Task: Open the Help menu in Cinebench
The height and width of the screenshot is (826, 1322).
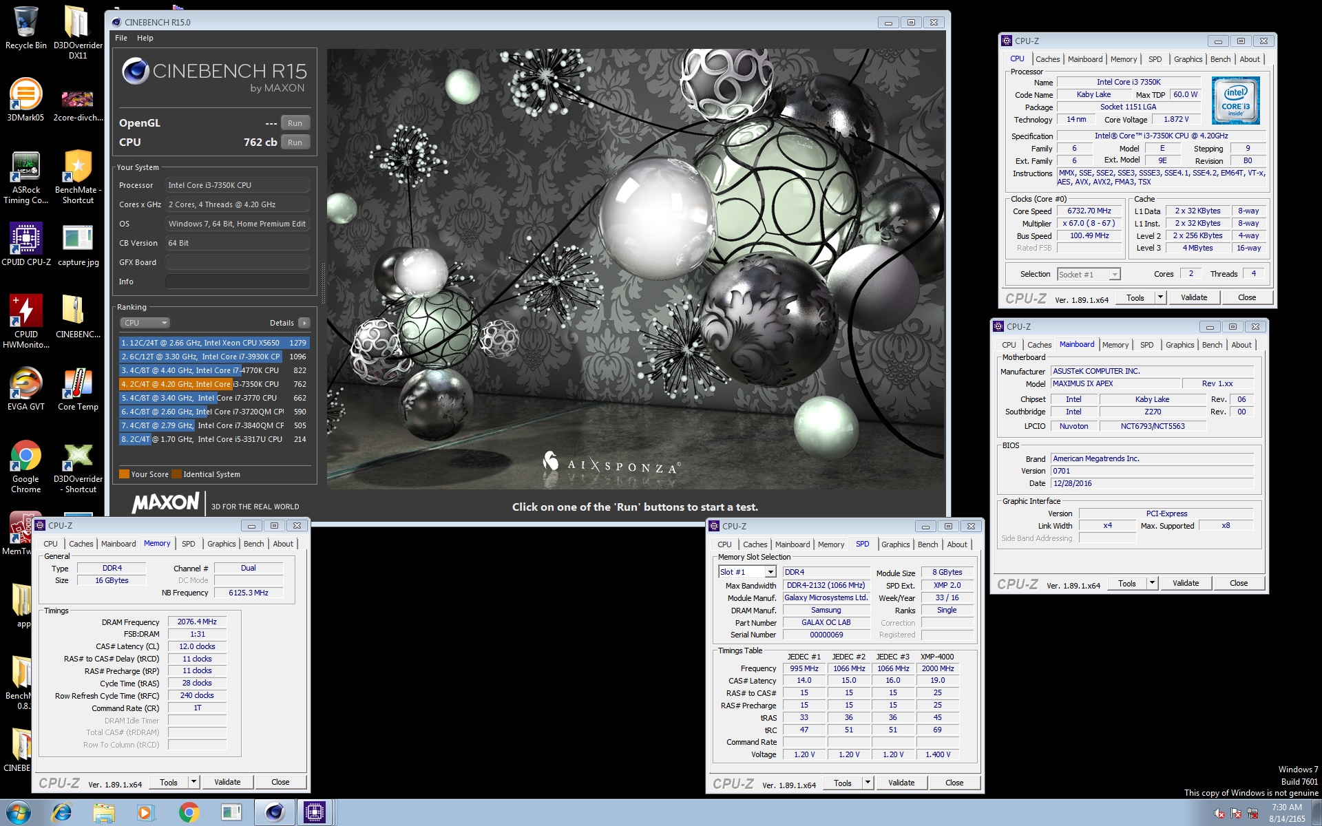Action: pos(145,38)
